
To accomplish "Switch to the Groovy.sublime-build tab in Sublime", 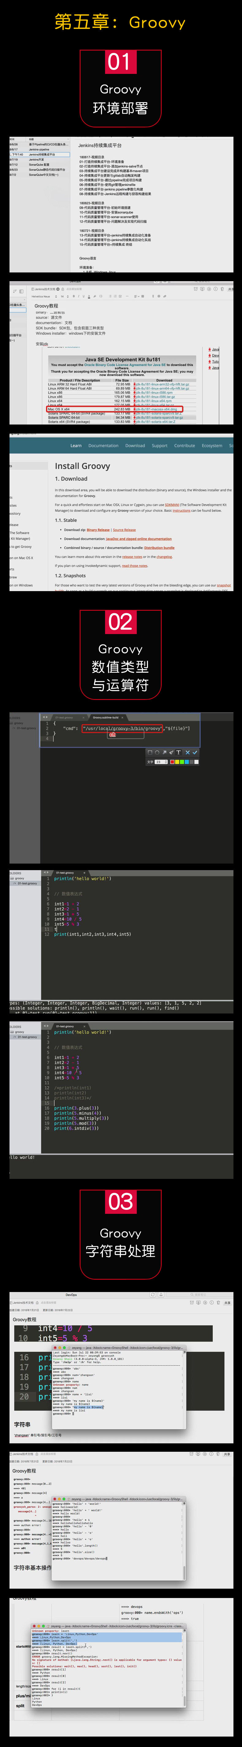I will coord(106,717).
